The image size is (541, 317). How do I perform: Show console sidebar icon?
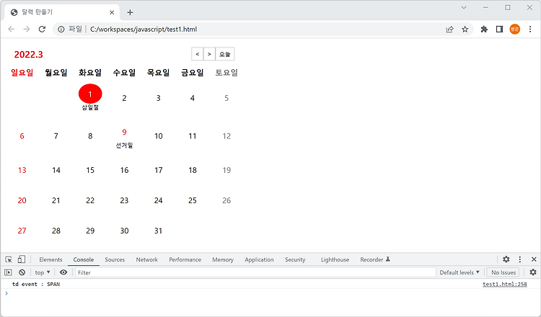(x=8, y=272)
